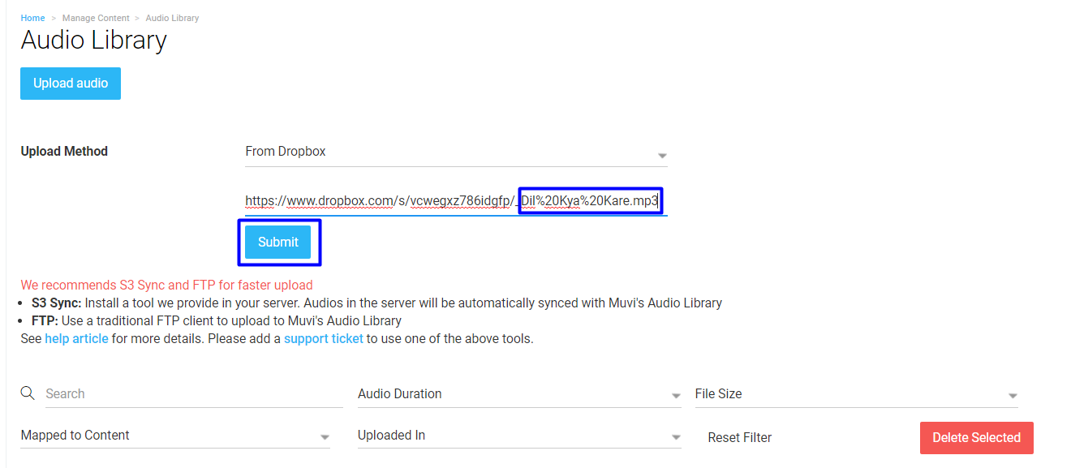Open the help article link
The image size is (1071, 468).
tap(76, 338)
